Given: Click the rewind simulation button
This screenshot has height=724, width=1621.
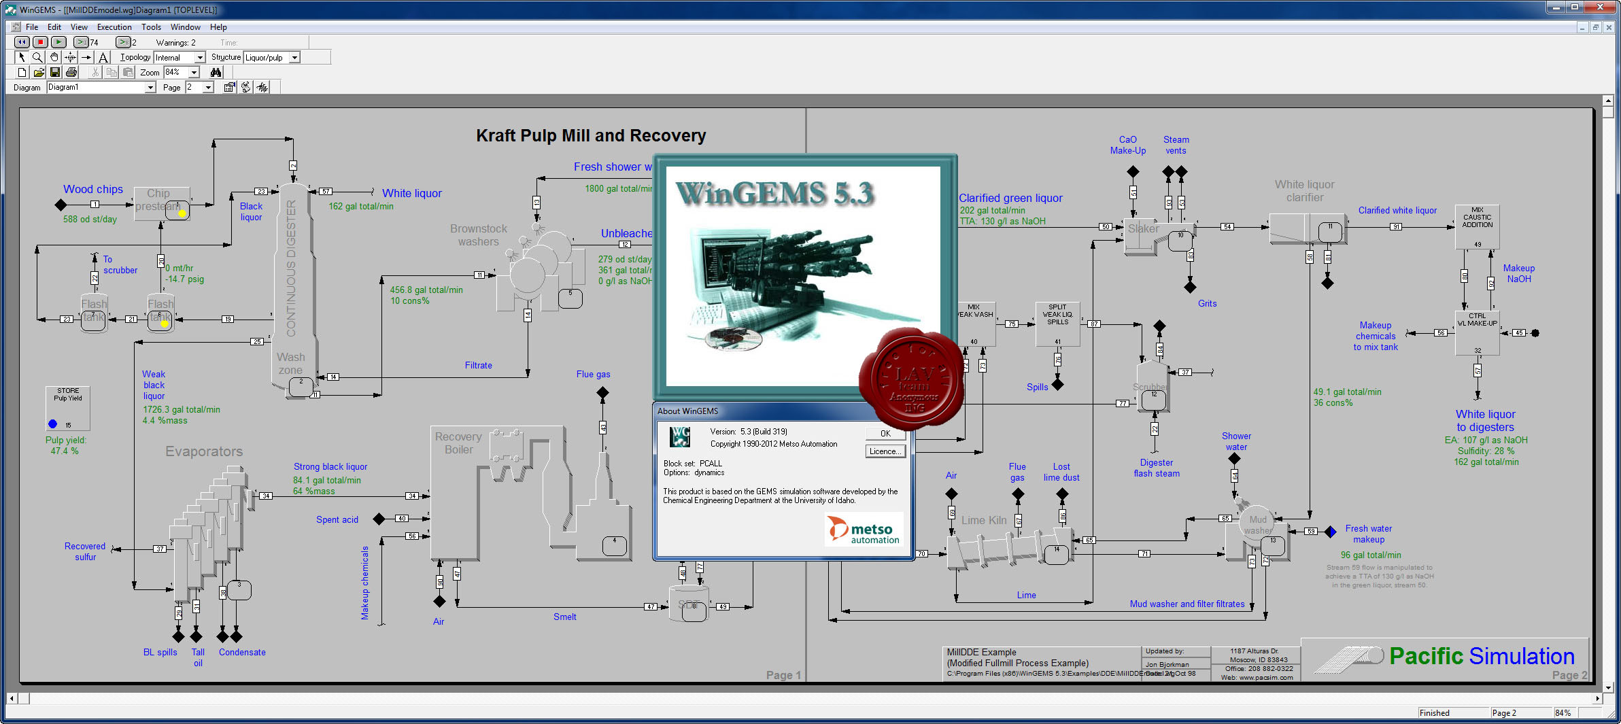Looking at the screenshot, I should pos(22,42).
